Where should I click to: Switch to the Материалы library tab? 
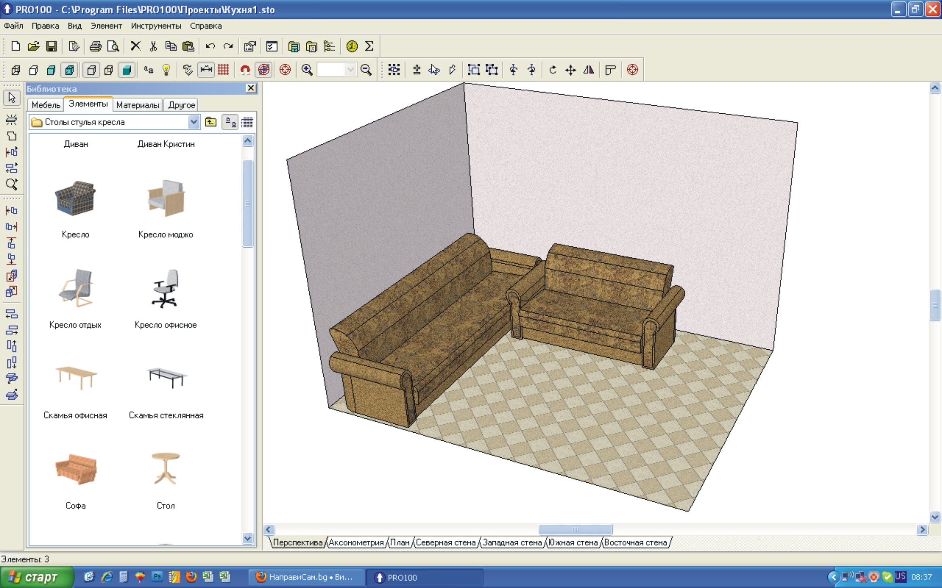point(137,105)
